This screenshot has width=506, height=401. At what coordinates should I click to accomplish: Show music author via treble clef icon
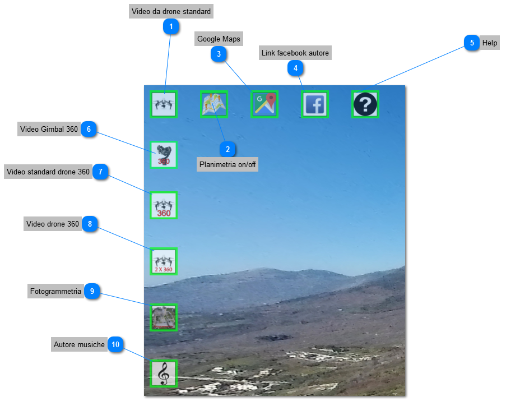164,374
